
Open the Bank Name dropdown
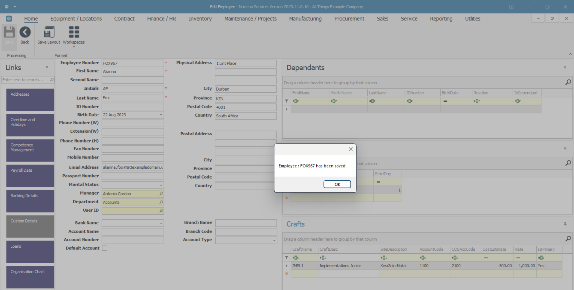click(161, 223)
